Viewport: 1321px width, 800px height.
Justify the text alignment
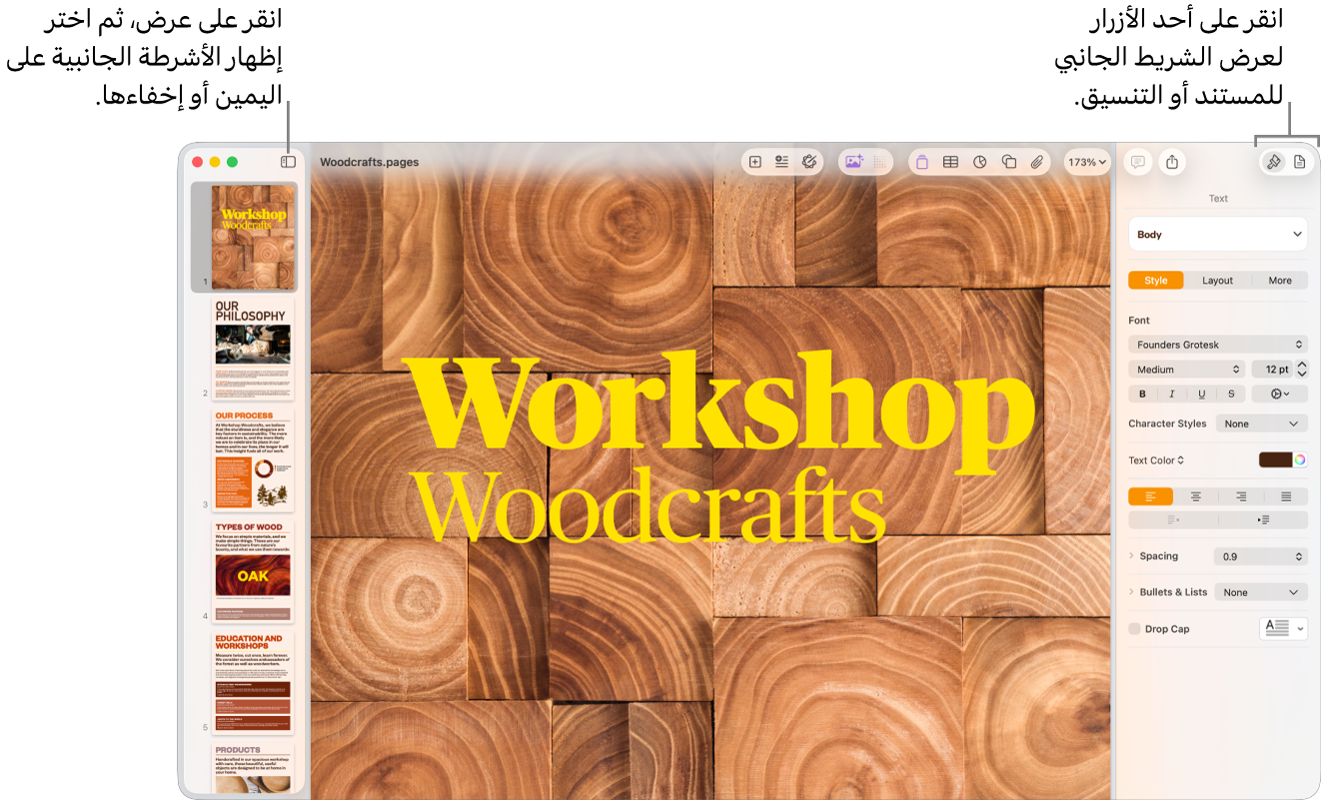1286,496
